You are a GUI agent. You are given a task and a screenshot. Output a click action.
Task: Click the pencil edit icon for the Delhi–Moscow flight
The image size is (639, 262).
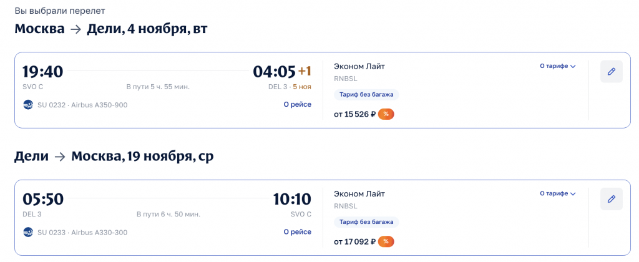[612, 199]
